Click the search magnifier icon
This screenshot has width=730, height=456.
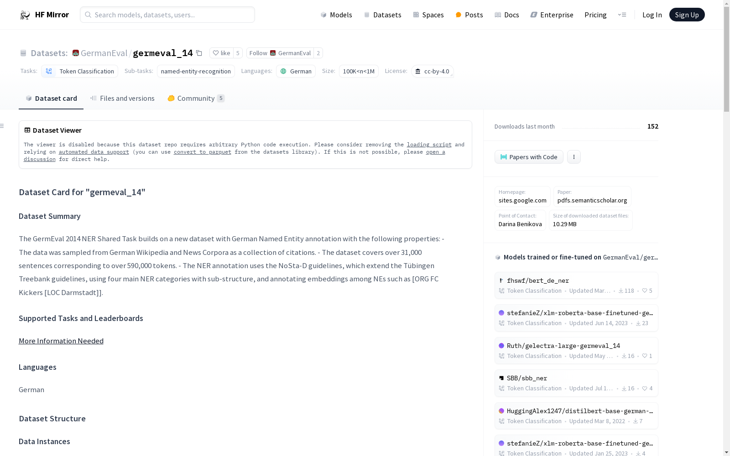pos(88,15)
